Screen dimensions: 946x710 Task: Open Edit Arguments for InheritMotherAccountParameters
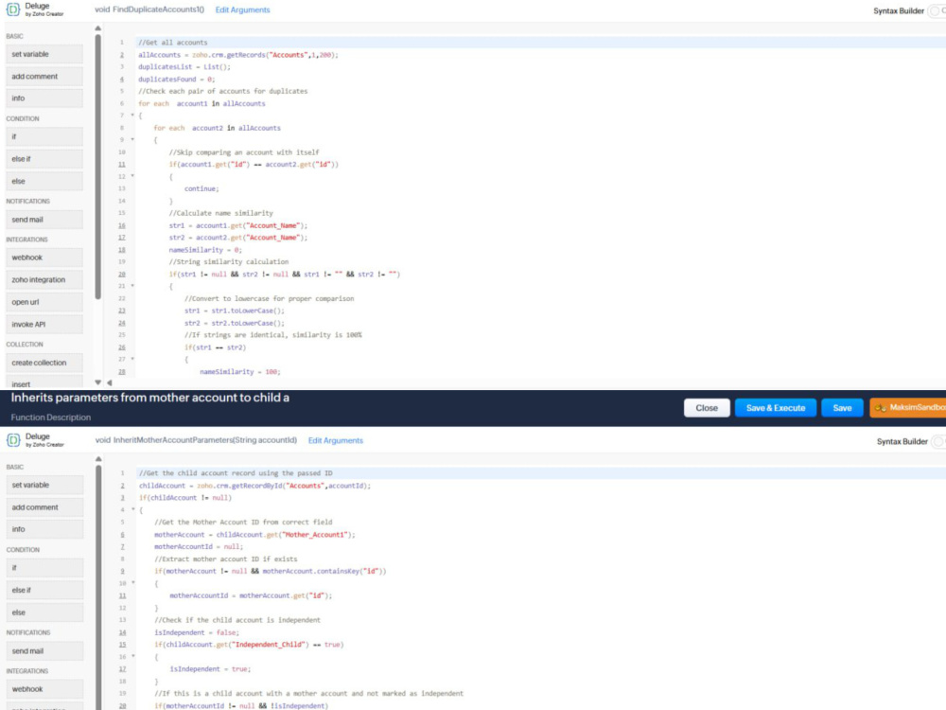tap(336, 441)
